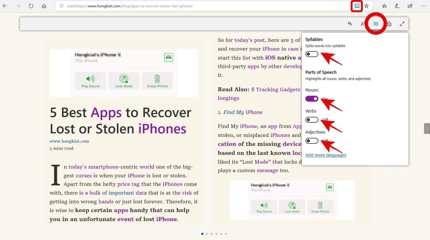The width and height of the screenshot is (430, 240).
Task: Turn off the Nouns highlighting toggle
Action: [312, 99]
